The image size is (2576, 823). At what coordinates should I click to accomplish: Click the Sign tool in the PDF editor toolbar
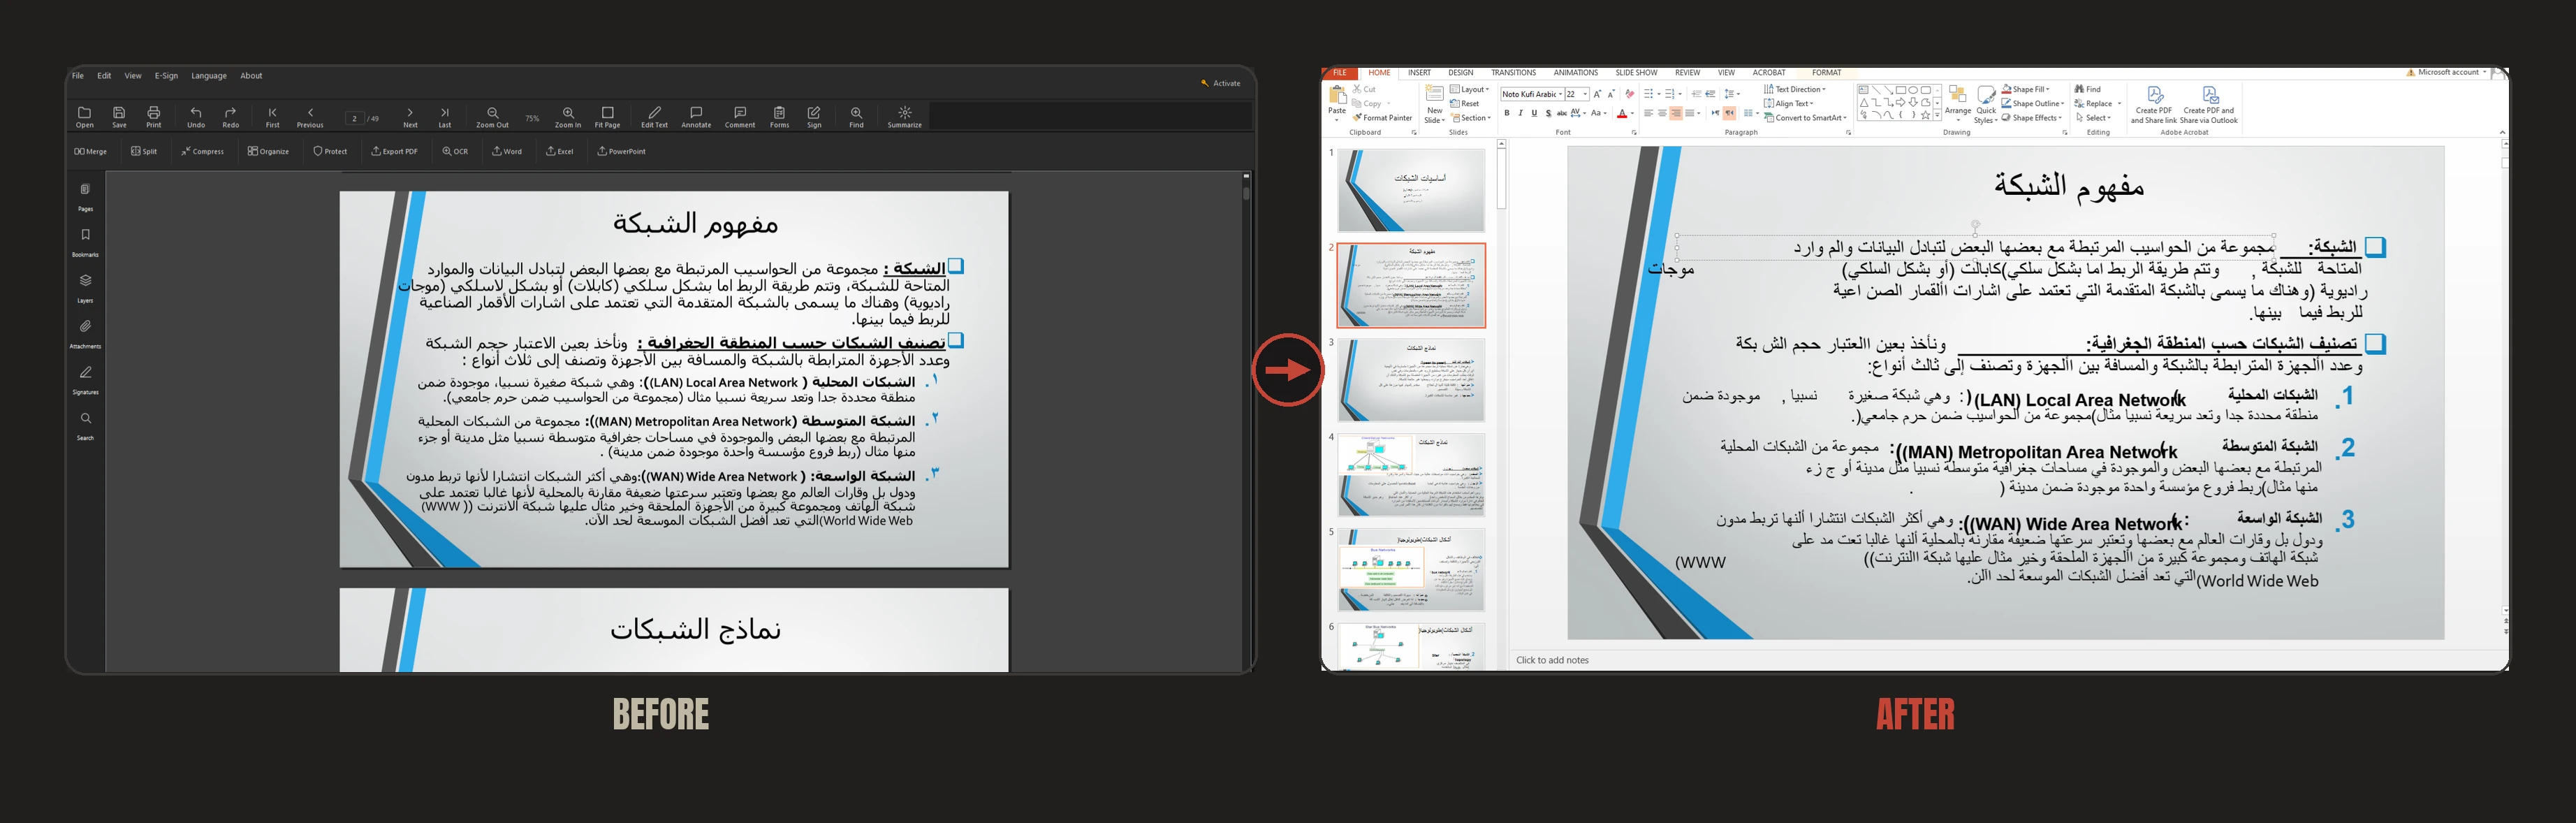coord(814,117)
